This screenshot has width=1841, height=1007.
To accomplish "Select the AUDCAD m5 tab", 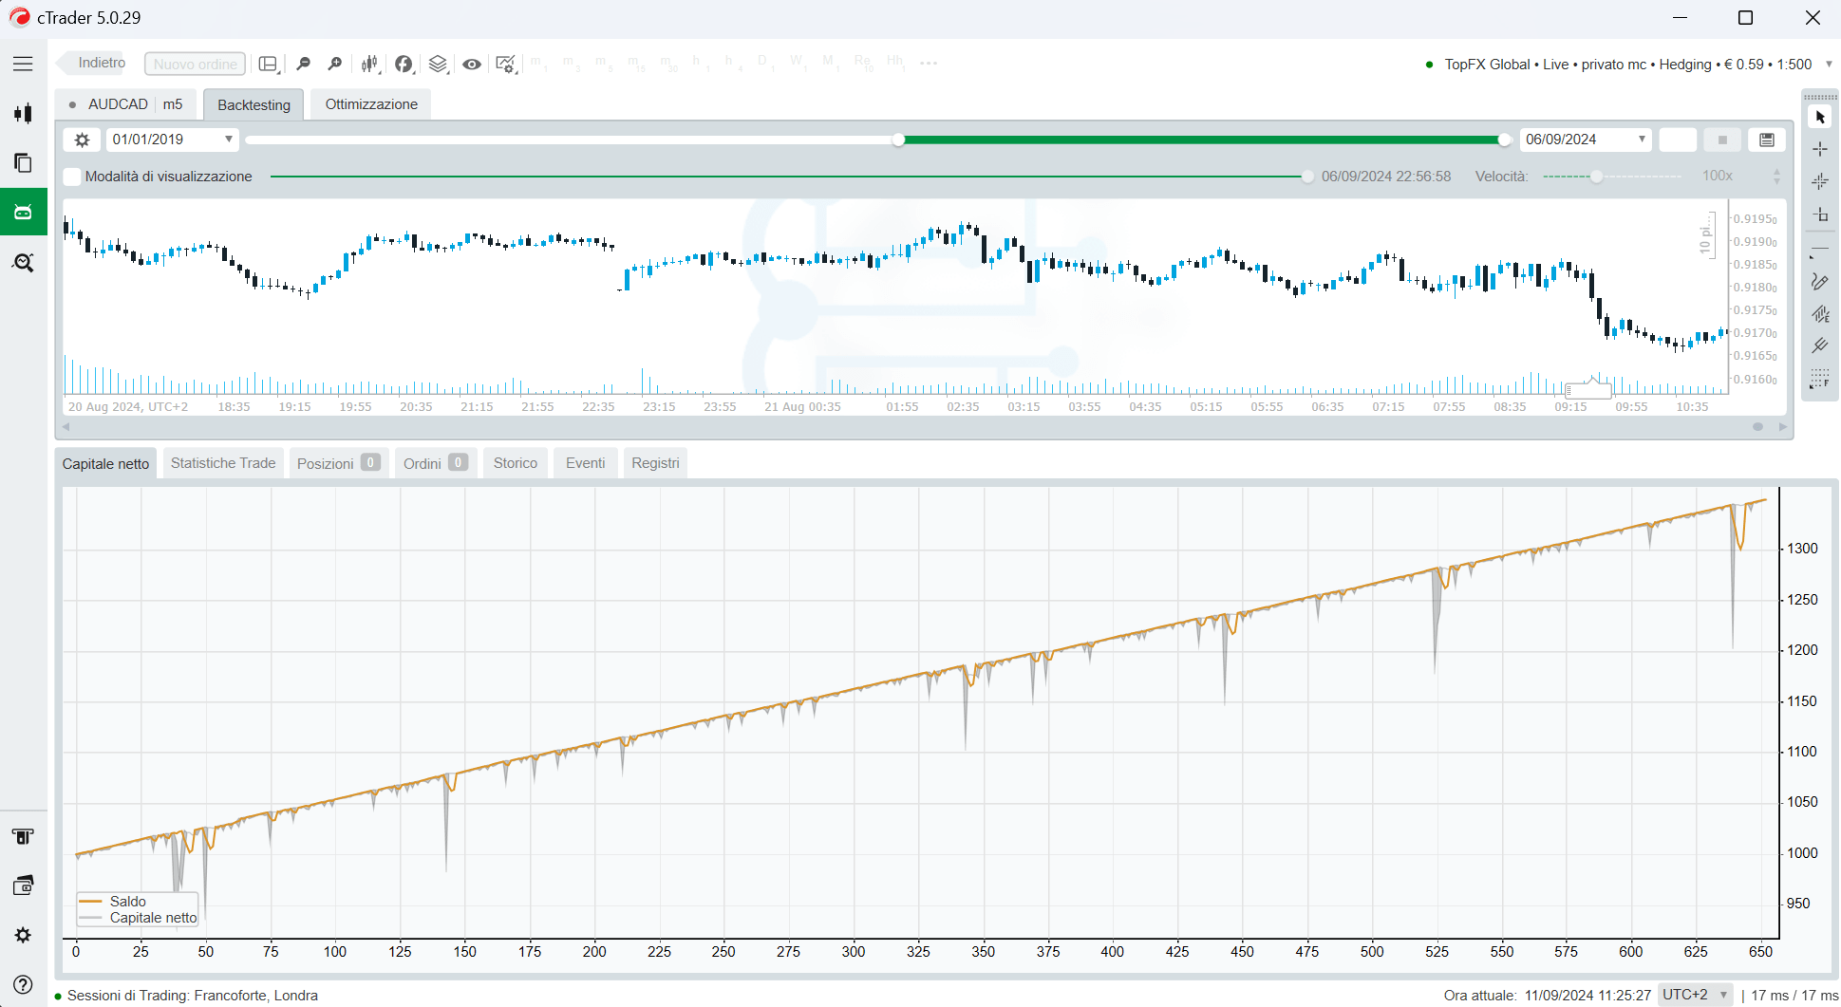I will 125,104.
